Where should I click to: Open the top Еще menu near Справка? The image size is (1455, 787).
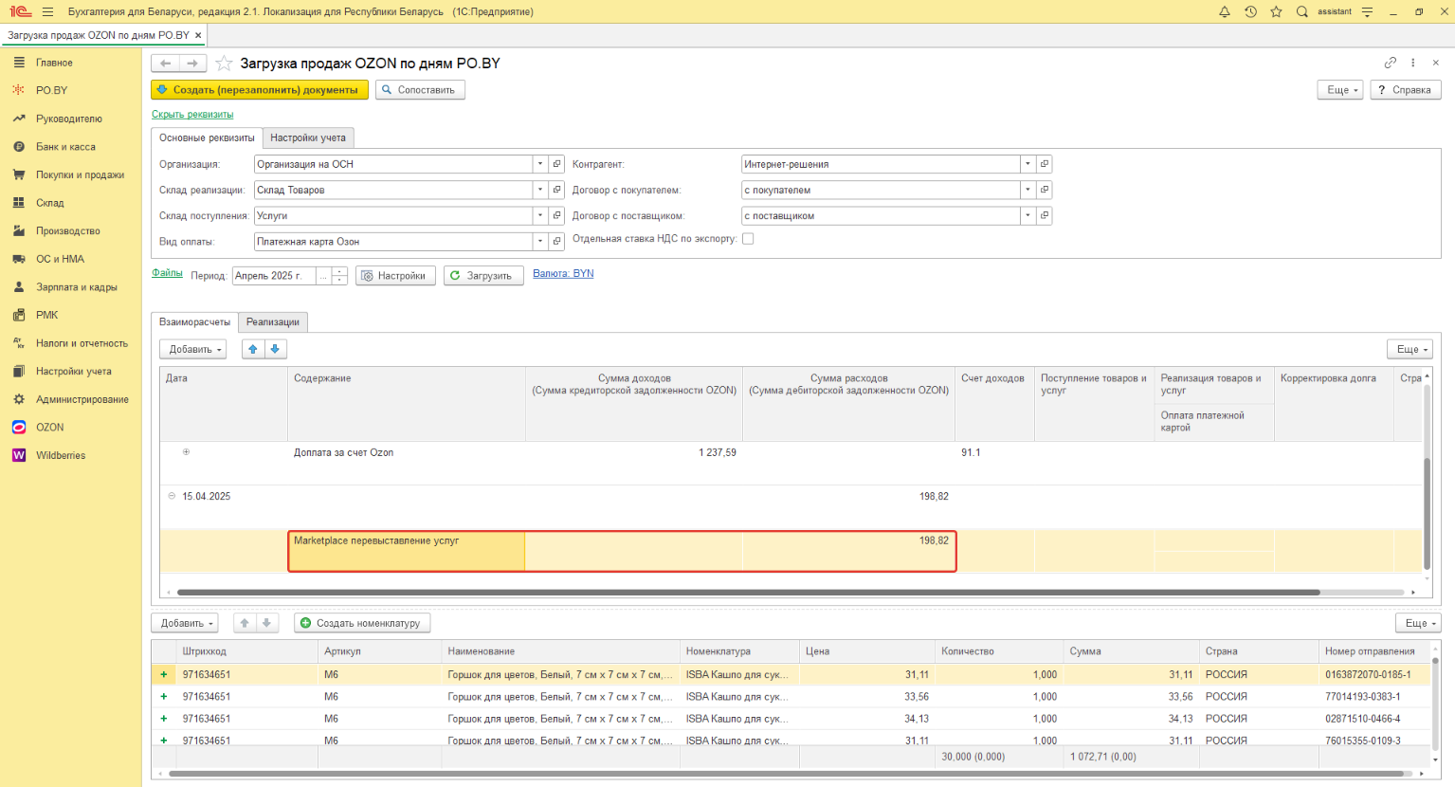coord(1340,90)
